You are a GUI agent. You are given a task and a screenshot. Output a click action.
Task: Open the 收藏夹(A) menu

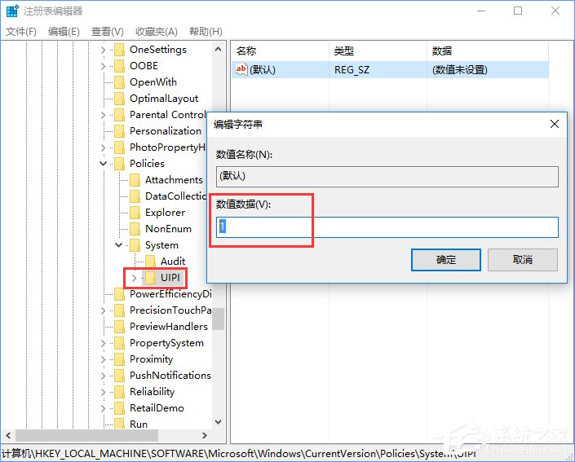tap(157, 32)
